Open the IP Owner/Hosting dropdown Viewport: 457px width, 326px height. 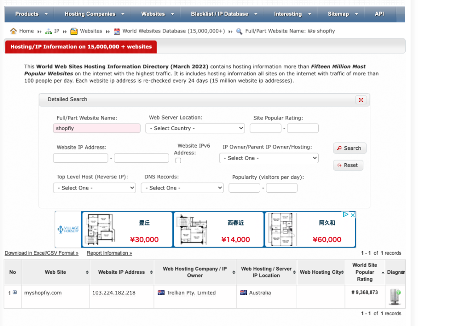pos(269,158)
